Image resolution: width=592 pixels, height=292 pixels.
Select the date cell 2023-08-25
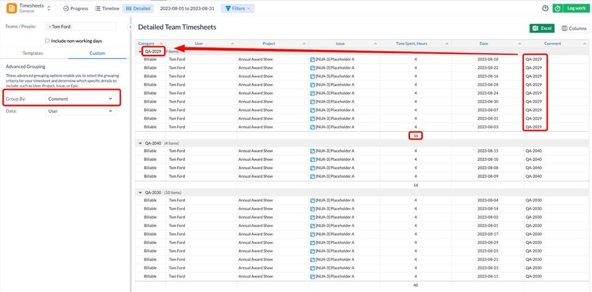tap(488, 251)
